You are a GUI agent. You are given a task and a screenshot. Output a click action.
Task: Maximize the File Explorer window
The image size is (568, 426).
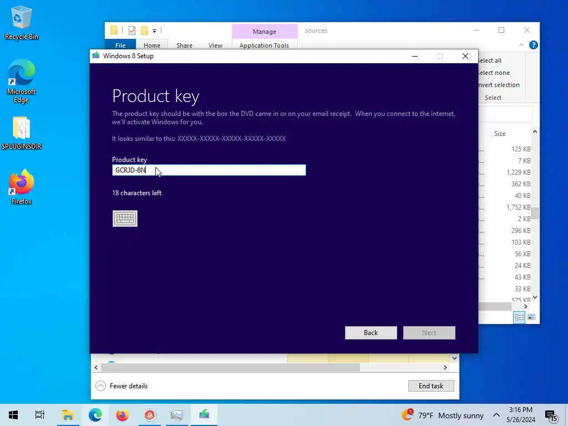coord(501,30)
